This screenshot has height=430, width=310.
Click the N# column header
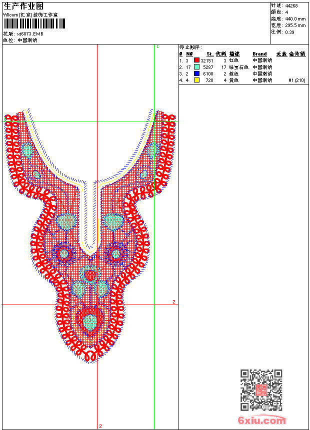[189, 54]
